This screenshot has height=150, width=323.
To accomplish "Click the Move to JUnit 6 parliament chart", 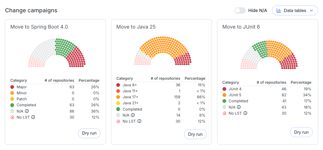I will (269, 55).
